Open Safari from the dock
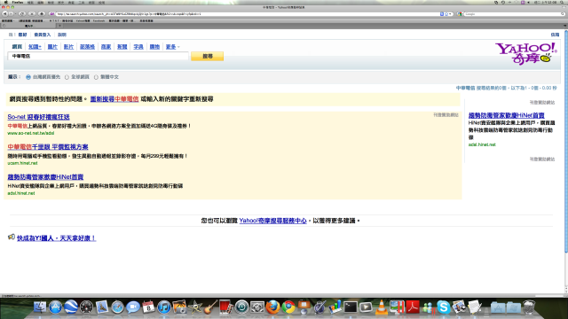 tap(117, 307)
